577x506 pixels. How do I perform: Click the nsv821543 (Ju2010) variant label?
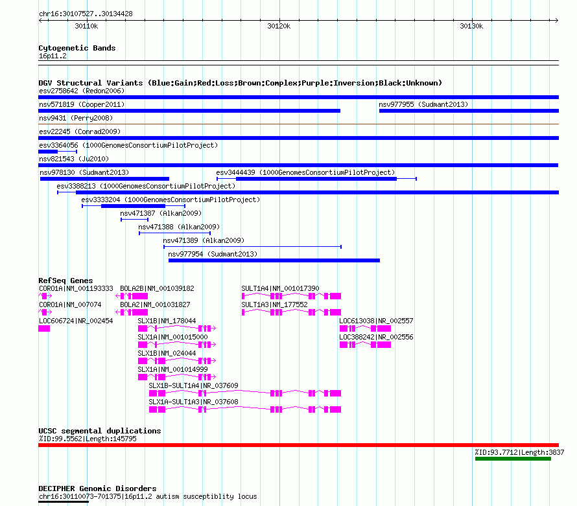[74, 159]
